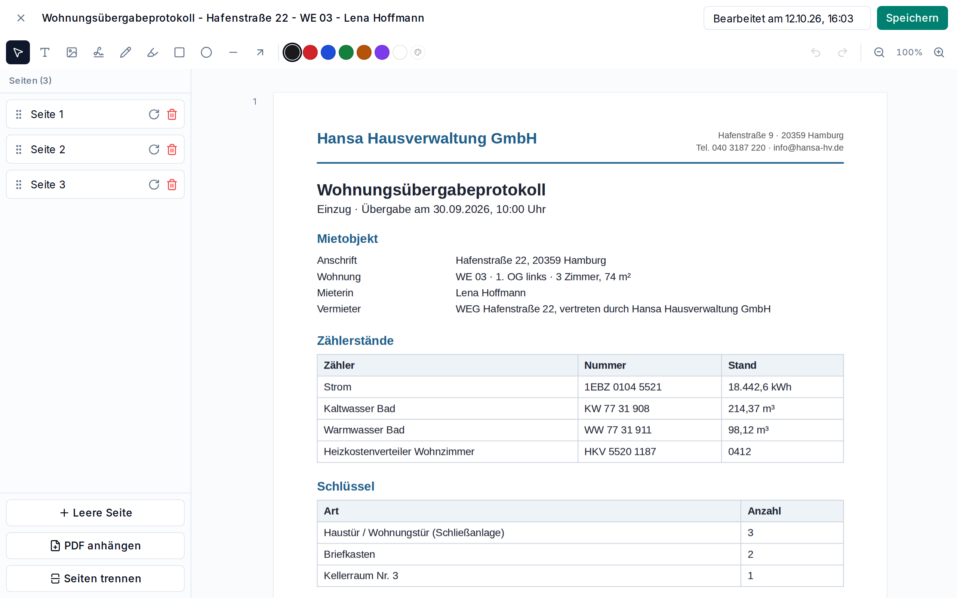Choose the Insert image tool
This screenshot has height=598, width=957.
(x=71, y=52)
